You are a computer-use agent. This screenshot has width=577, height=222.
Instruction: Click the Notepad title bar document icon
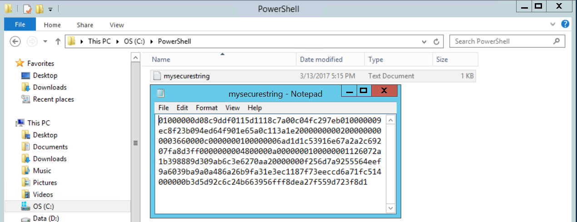coord(160,94)
